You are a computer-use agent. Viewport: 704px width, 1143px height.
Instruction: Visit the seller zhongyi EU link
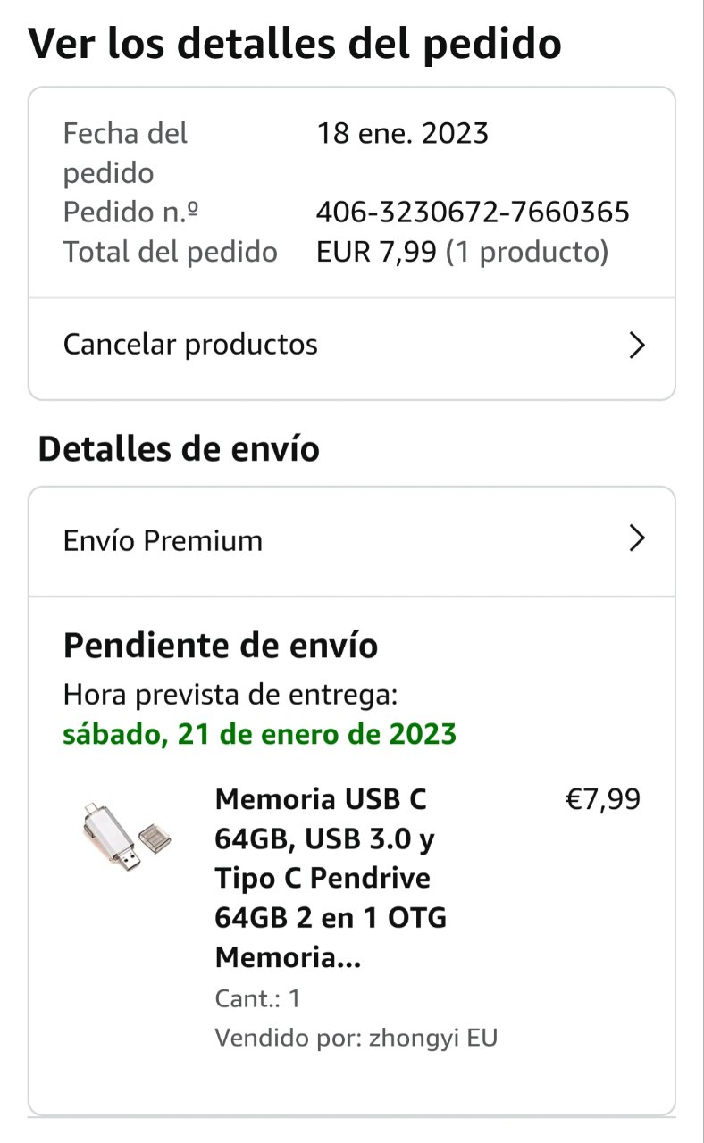coord(433,1038)
